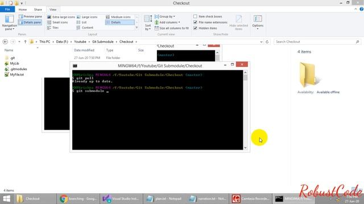The width and height of the screenshot is (364, 204).
Task: Open MINGW64 window system menu icon
Action: (x=75, y=66)
